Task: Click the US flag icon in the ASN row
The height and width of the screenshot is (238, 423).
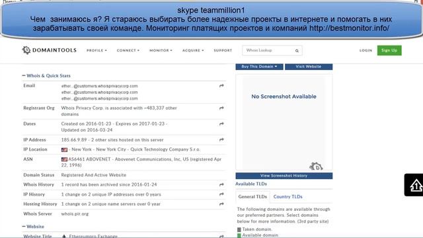Action: tap(64, 159)
